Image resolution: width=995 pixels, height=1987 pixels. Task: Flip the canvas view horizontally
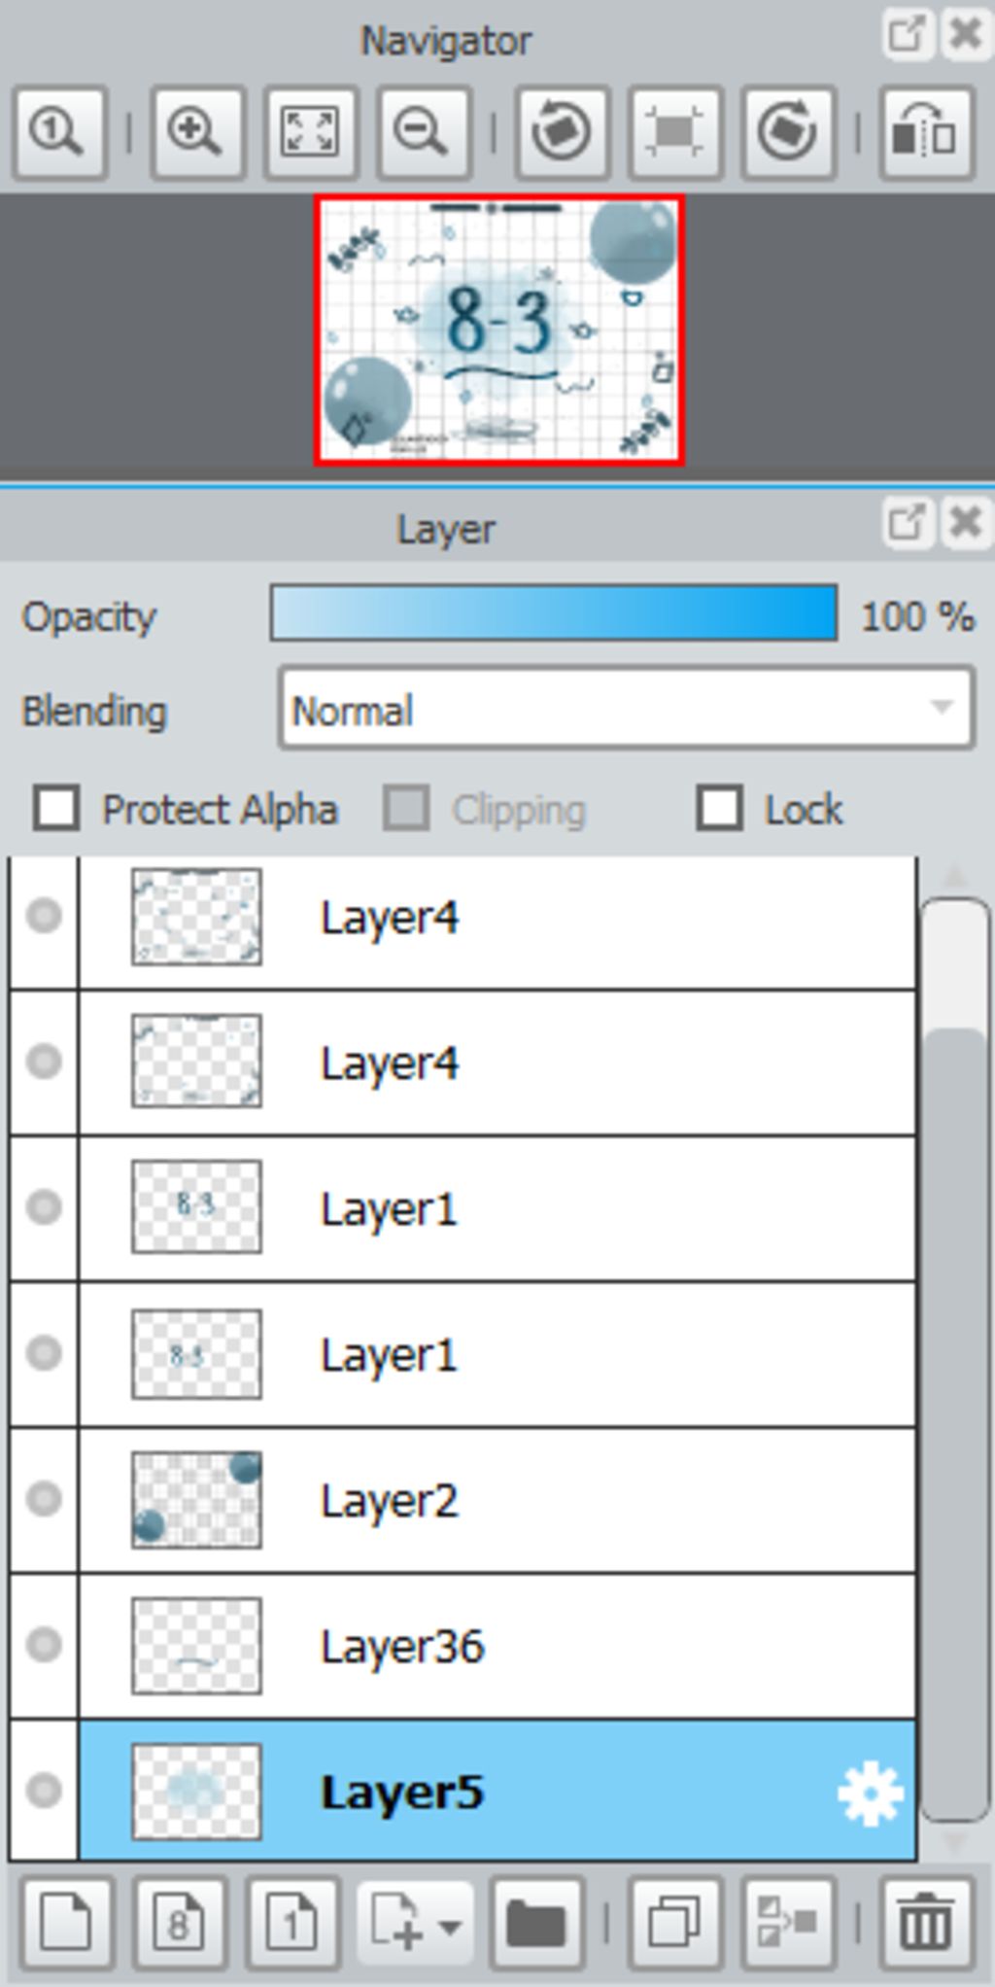tap(925, 132)
